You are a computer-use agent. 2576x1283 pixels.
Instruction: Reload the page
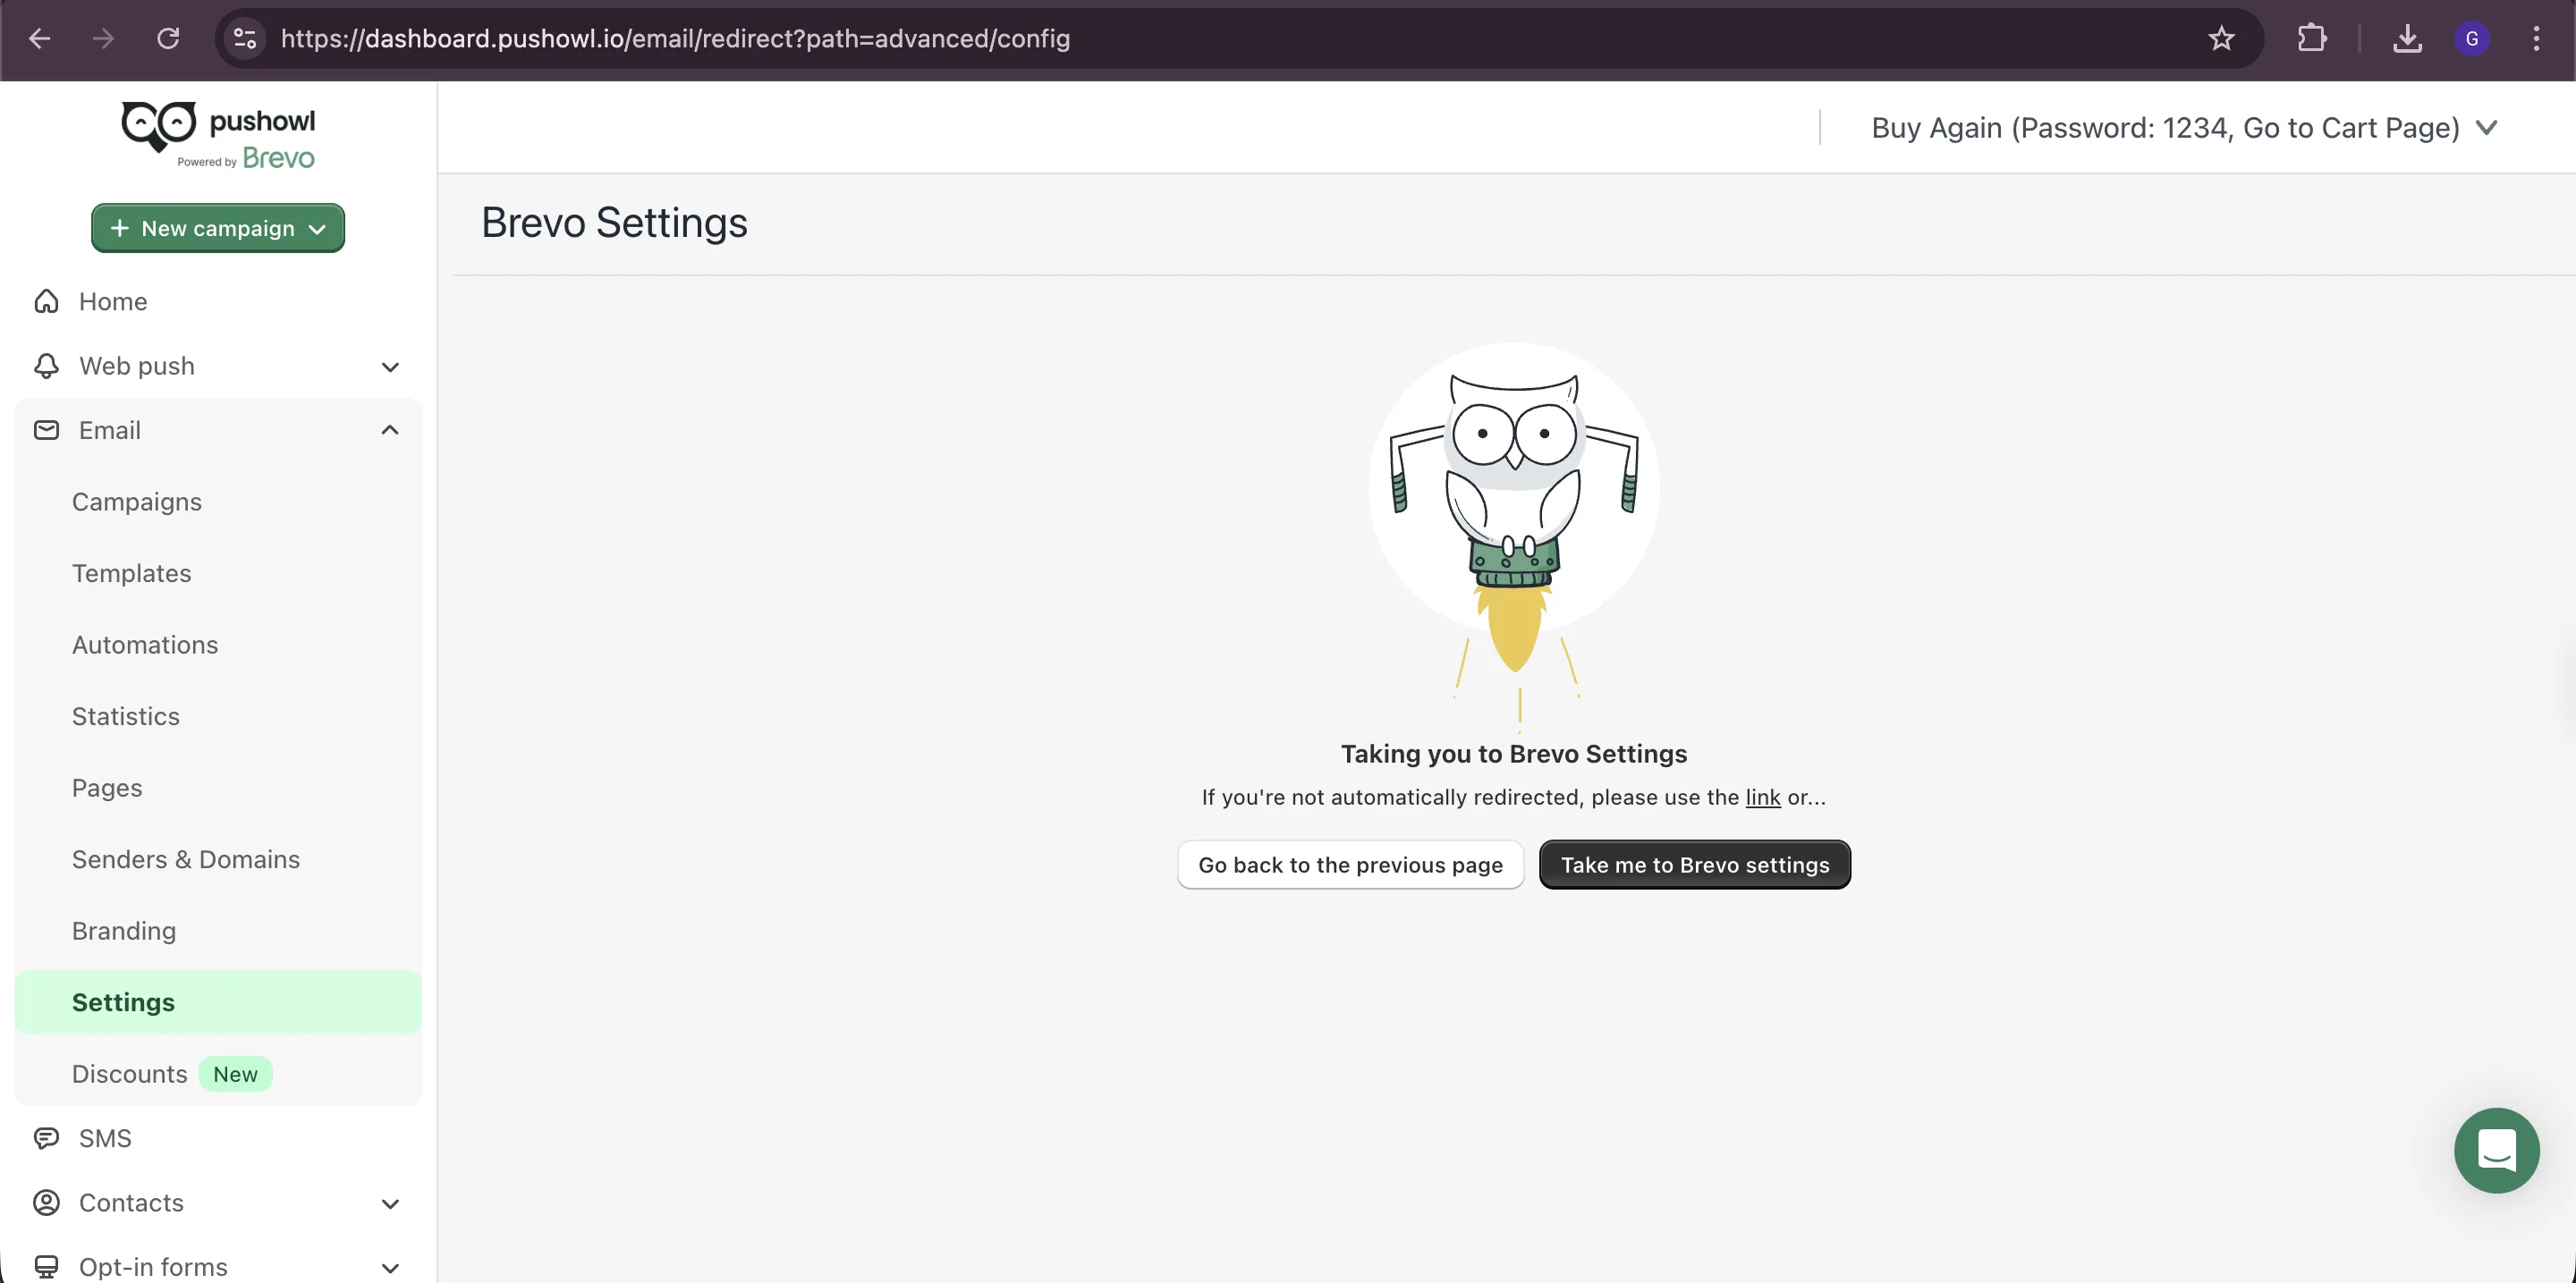168,39
